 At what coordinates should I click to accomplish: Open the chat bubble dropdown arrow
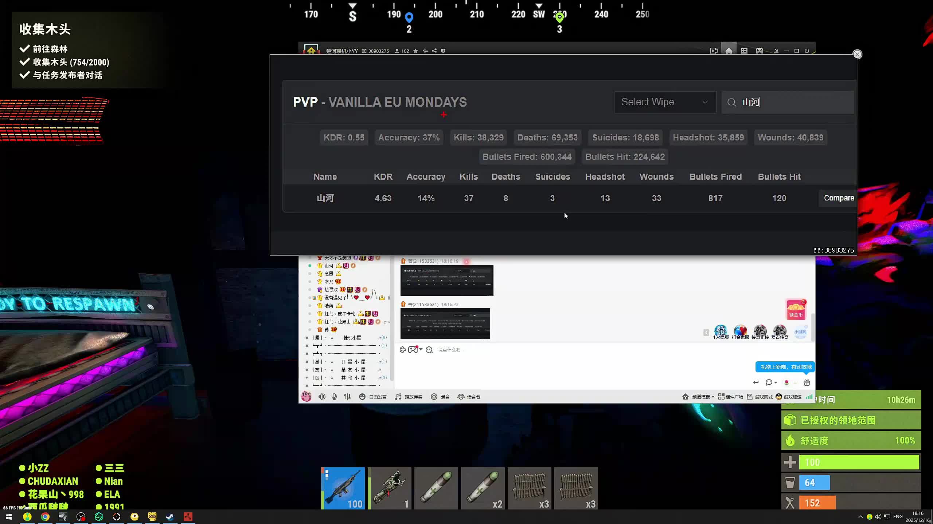tap(776, 382)
